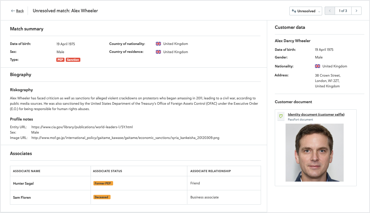Screen dimensions: 370x213
Task: Click the thumbs icon in Unresolved button
Action: tap(294, 11)
